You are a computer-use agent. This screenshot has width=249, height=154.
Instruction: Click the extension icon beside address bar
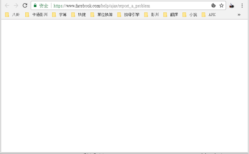(x=232, y=6)
